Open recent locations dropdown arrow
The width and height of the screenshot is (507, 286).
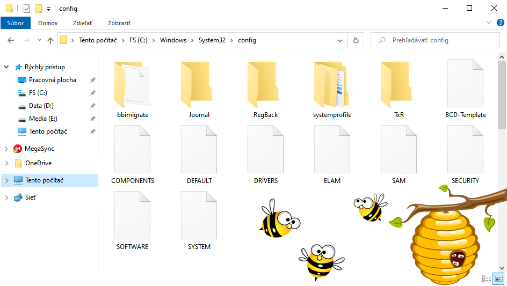pyautogui.click(x=39, y=40)
